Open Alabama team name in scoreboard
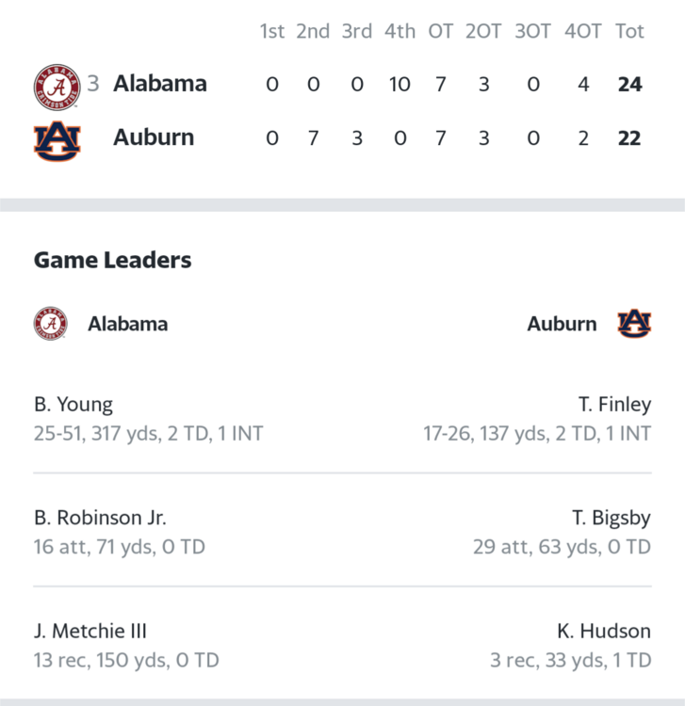This screenshot has width=685, height=706. (x=160, y=84)
